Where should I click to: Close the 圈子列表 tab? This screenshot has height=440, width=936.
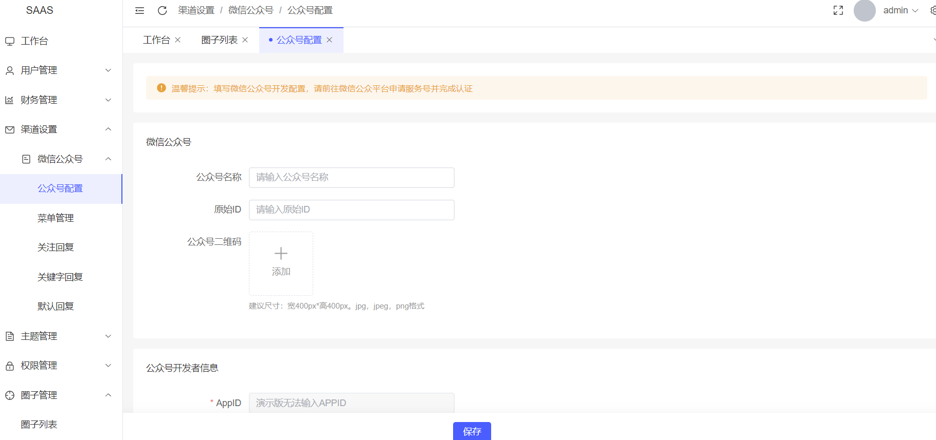pyautogui.click(x=245, y=40)
